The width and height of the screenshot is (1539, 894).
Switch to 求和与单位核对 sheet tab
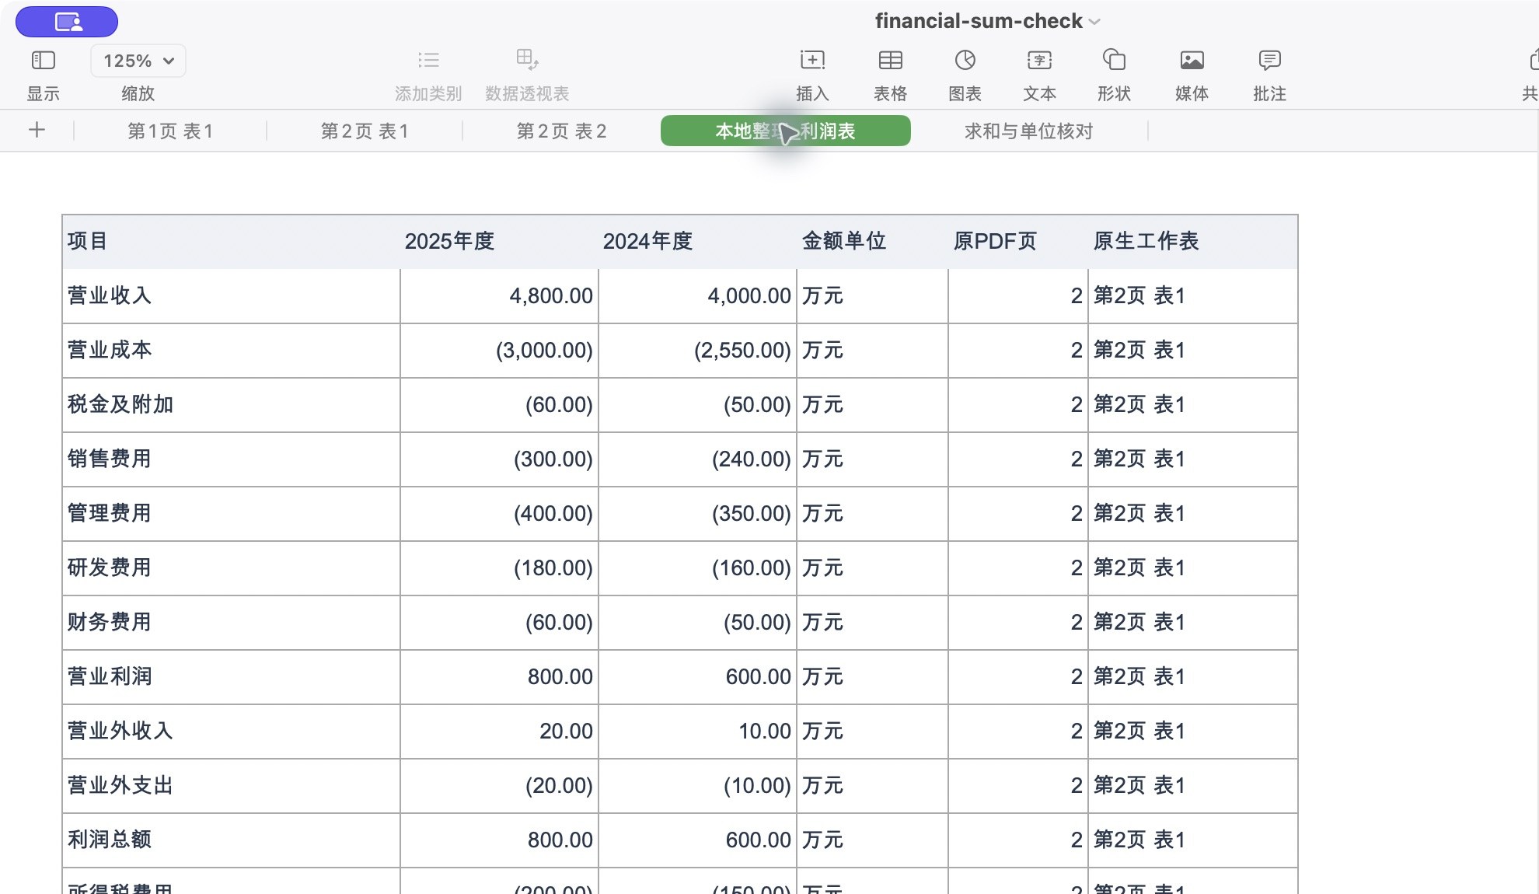coord(1028,131)
